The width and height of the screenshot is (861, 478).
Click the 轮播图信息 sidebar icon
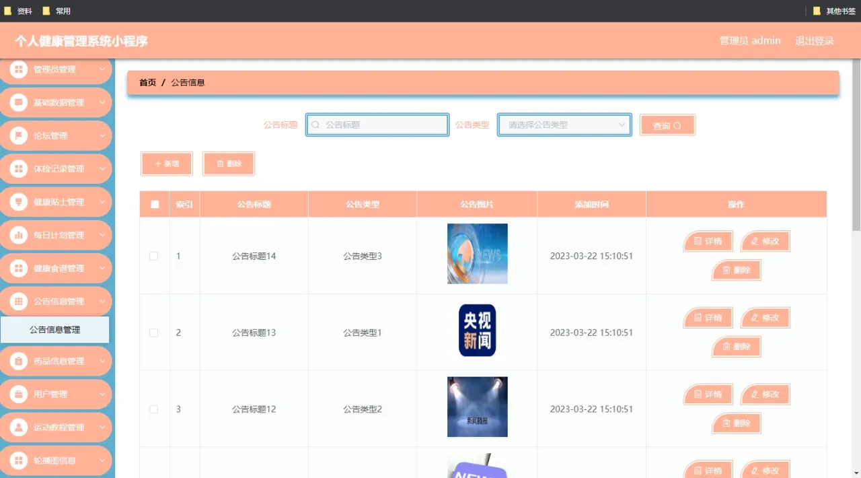[x=18, y=460]
